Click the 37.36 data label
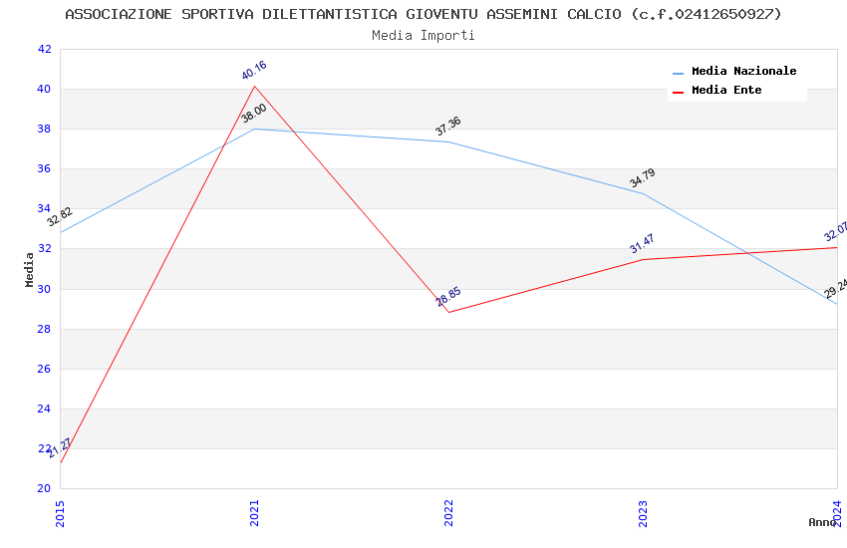The image size is (847, 548). (x=448, y=127)
